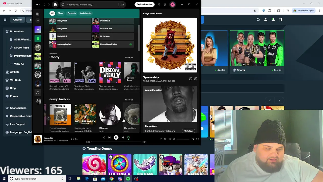Open the play queue
Screen dimensions: 323x182
point(165,139)
